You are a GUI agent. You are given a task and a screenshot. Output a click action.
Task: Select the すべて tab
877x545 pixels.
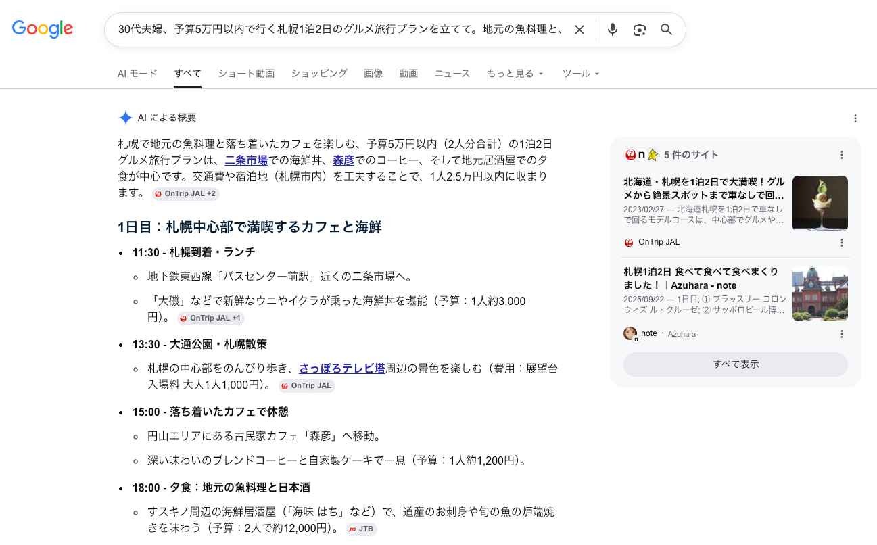[187, 74]
